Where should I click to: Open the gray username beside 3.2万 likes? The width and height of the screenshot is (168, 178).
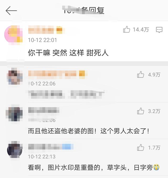44,110
